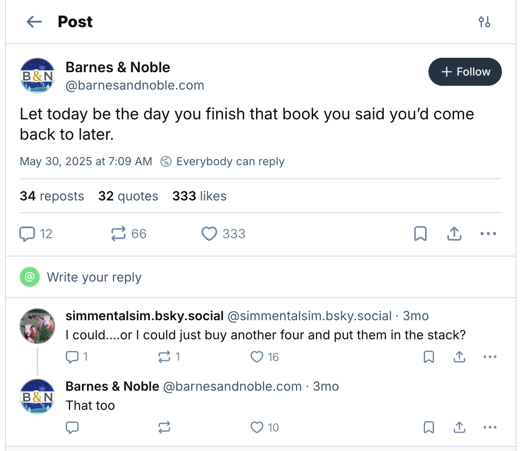
Task: Open more options on 'That too' reply
Action: coord(490,428)
